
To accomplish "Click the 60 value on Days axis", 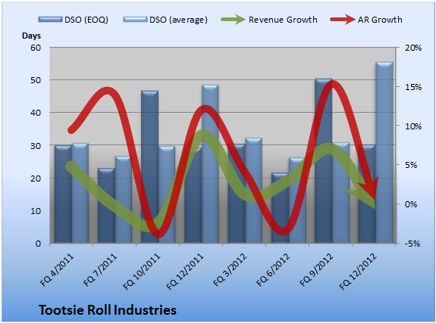I will (36, 48).
